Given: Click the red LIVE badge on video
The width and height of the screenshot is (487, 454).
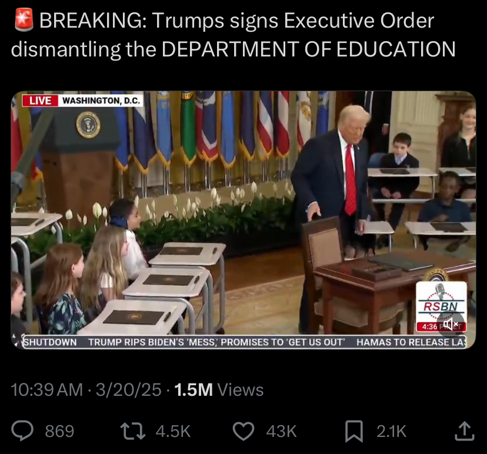Looking at the screenshot, I should [40, 101].
